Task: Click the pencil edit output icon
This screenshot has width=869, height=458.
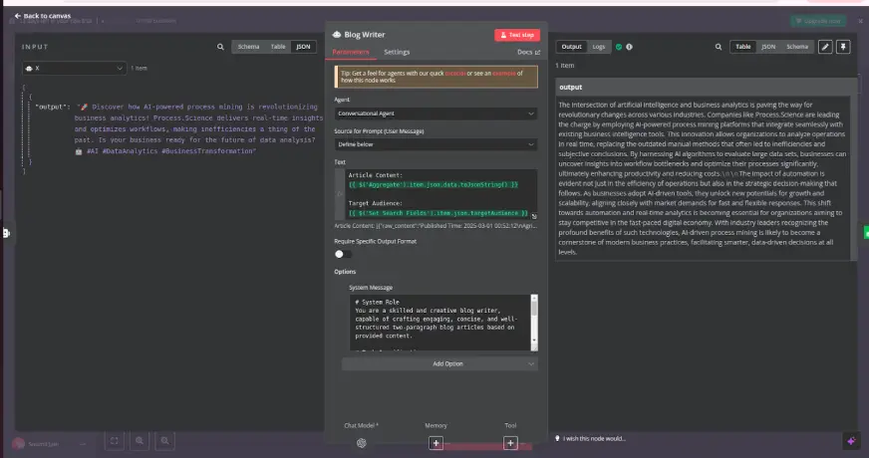Action: click(x=824, y=47)
